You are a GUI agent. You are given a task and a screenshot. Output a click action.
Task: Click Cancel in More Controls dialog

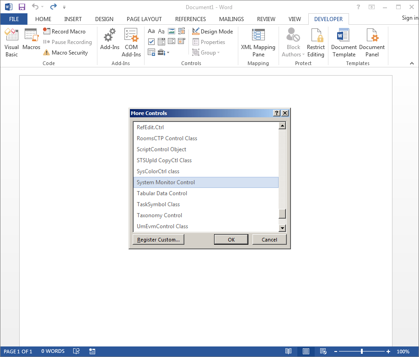click(269, 239)
